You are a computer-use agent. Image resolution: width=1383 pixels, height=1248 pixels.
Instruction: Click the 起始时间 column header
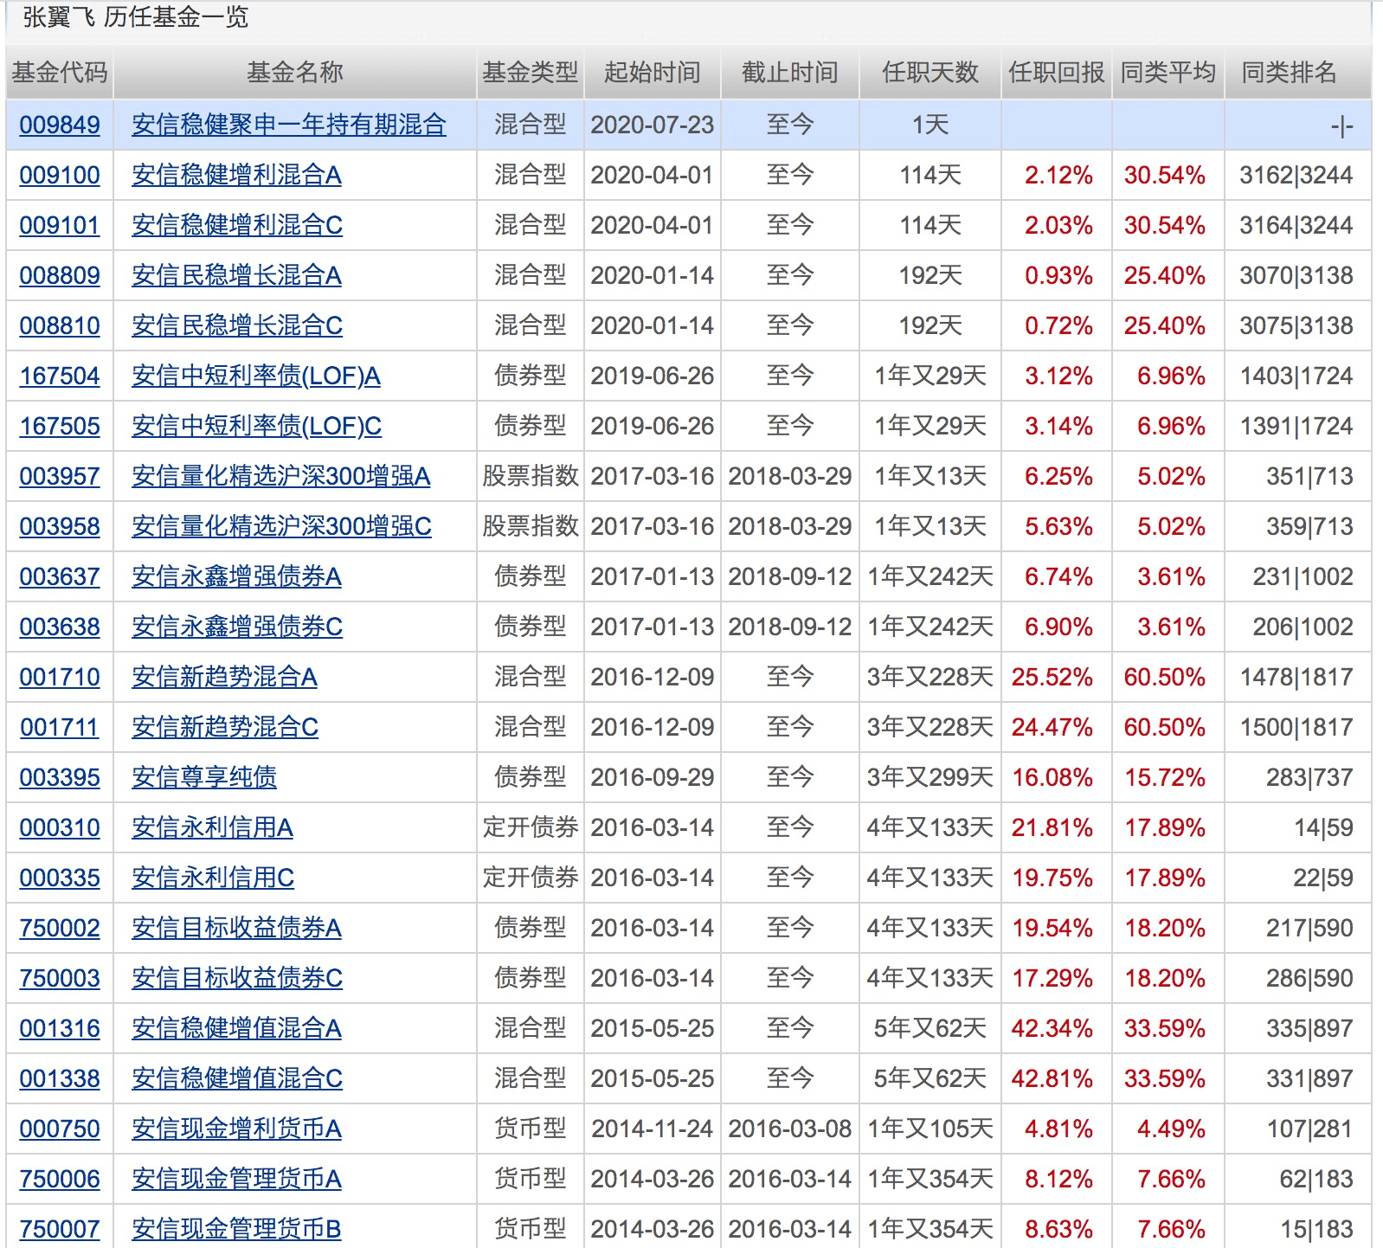click(653, 73)
